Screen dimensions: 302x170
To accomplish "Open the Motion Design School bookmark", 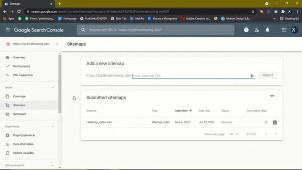I will [x=236, y=18].
